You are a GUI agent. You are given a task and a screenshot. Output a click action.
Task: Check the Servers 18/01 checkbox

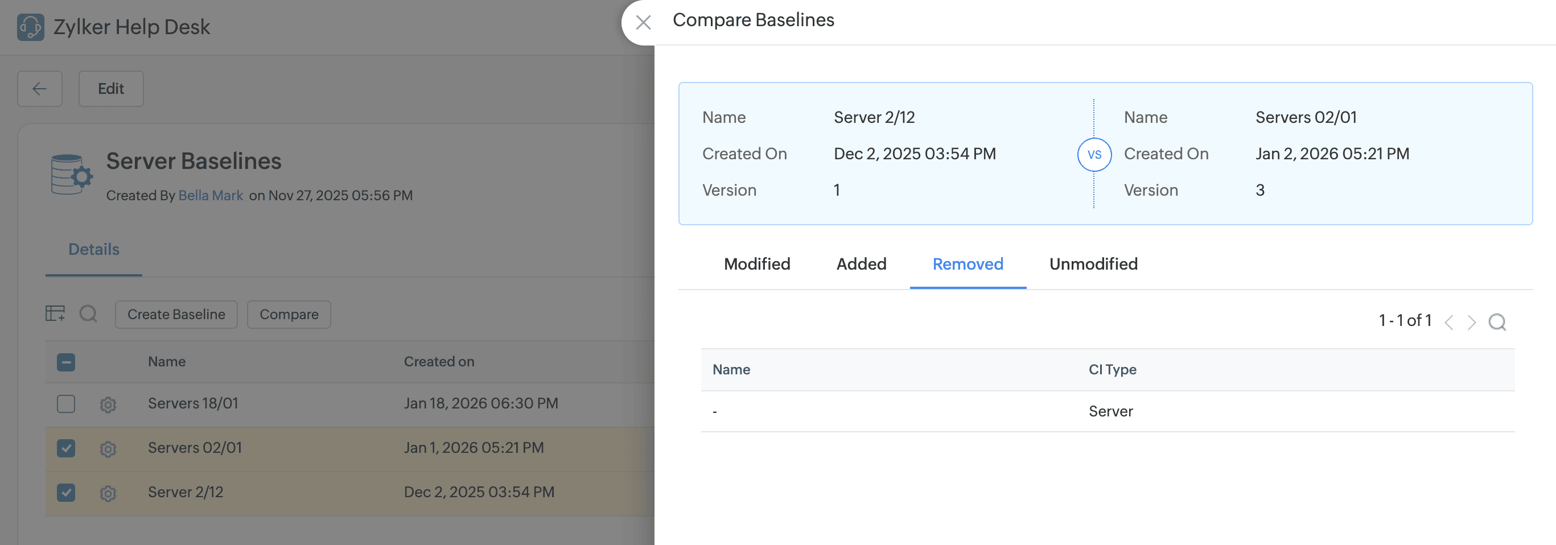(66, 404)
